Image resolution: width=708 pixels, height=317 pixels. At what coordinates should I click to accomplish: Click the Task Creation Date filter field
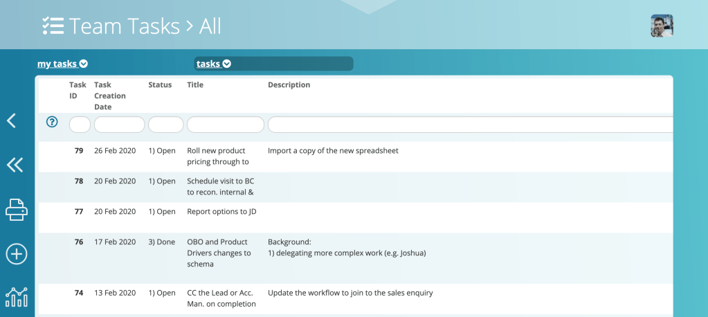pos(119,125)
